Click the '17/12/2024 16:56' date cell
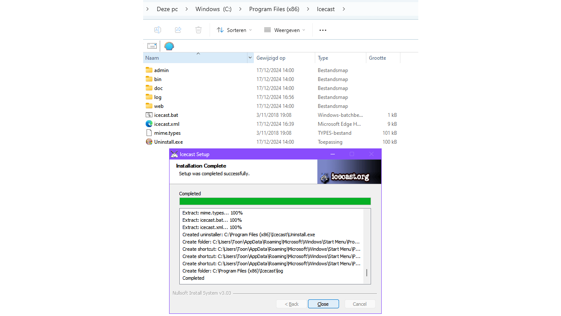561x316 pixels. 275,97
